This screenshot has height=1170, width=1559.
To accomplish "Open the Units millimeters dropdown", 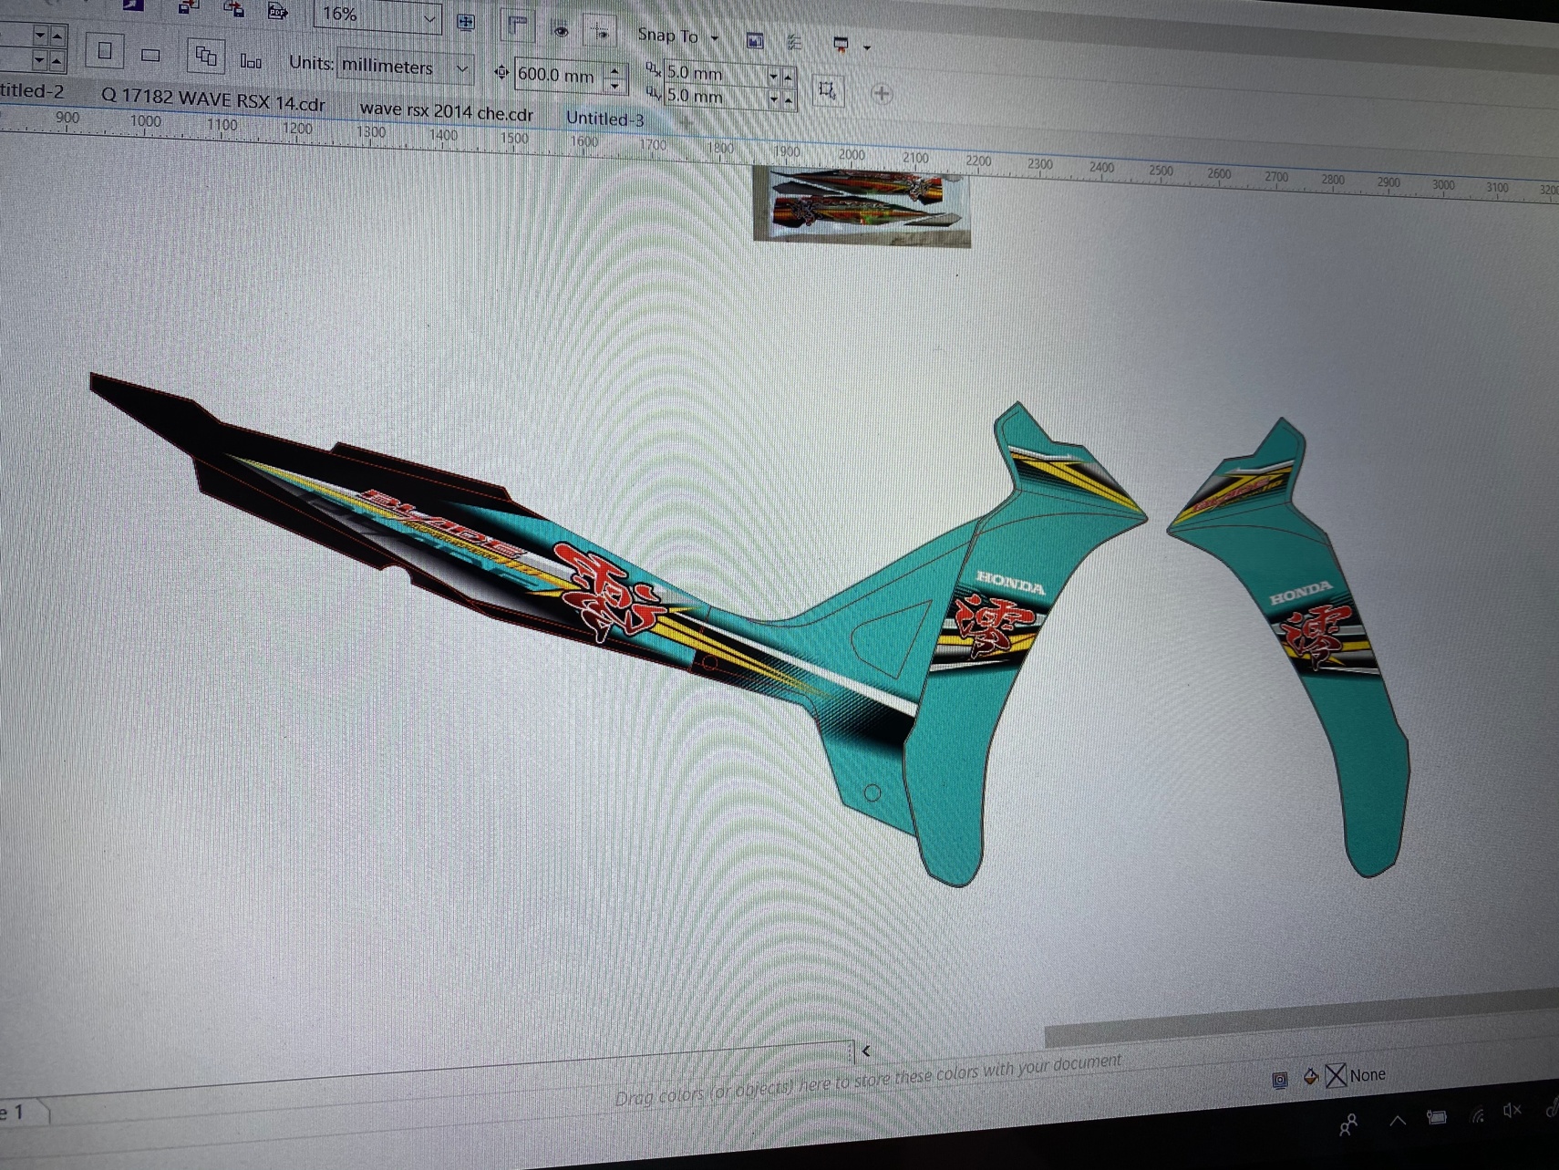I will 462,69.
